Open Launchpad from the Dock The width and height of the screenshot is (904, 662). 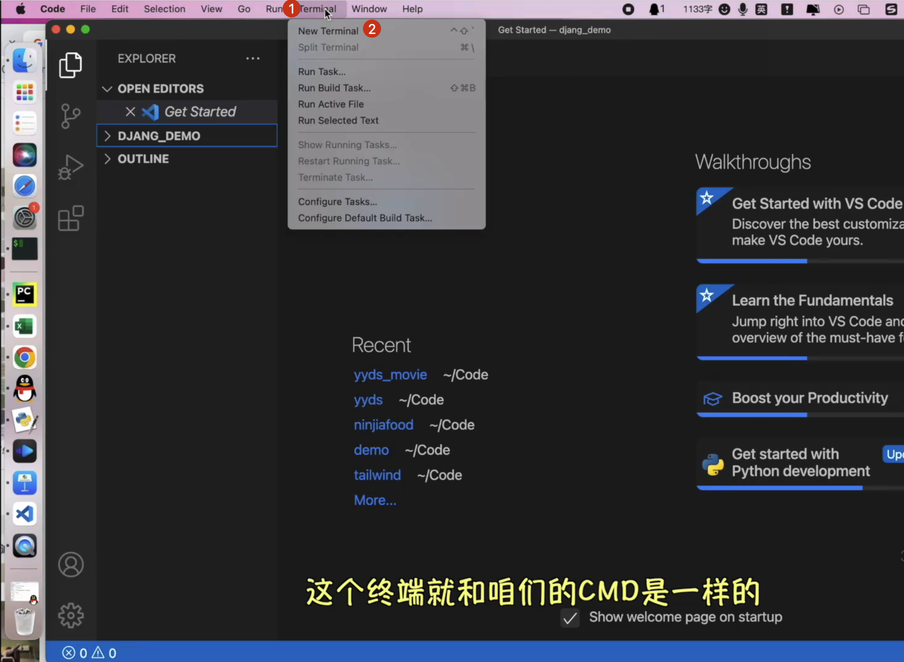click(x=24, y=92)
